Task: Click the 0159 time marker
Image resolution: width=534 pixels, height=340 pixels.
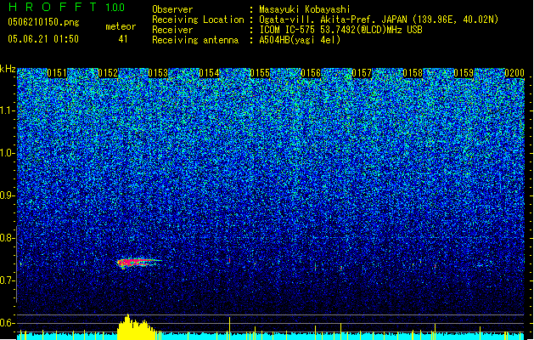Action: [x=464, y=73]
